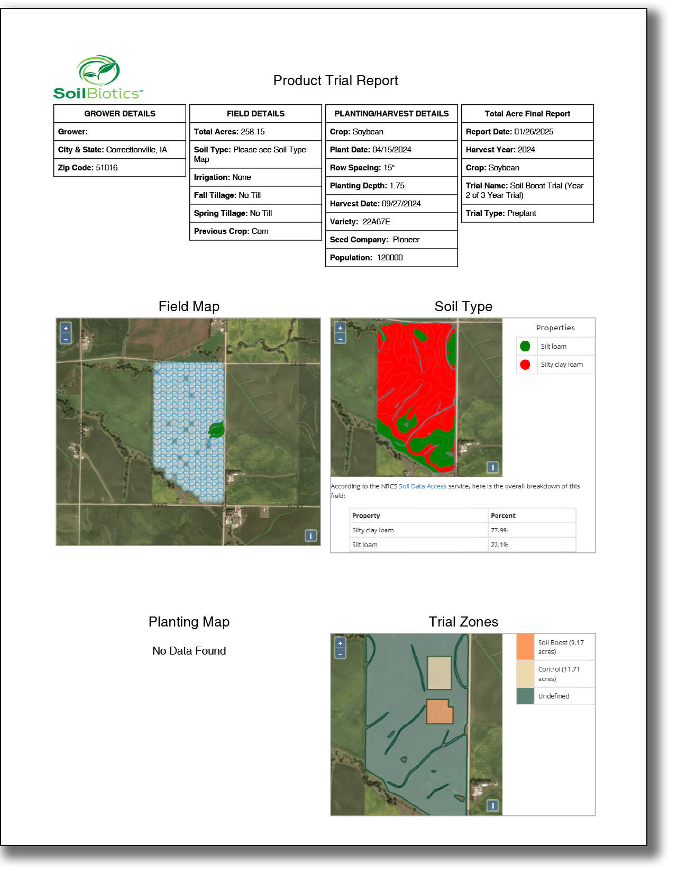Screen dimensions: 677x871
Task: Click 'Previous Crop: Corn' cell
Action: tap(255, 231)
